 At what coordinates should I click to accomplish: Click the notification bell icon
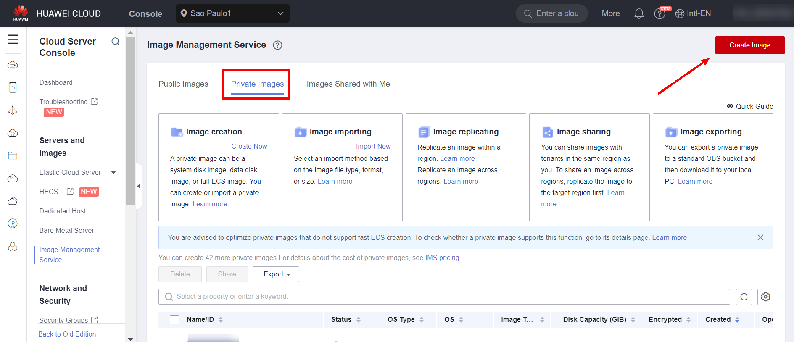coord(638,14)
